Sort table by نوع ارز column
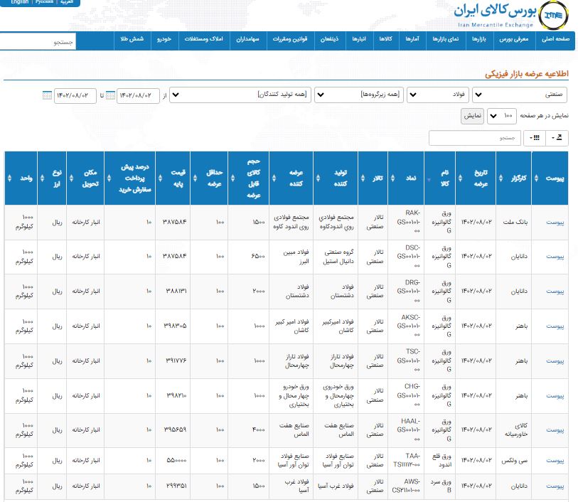Viewport: 578px width, 502px height. pos(52,178)
